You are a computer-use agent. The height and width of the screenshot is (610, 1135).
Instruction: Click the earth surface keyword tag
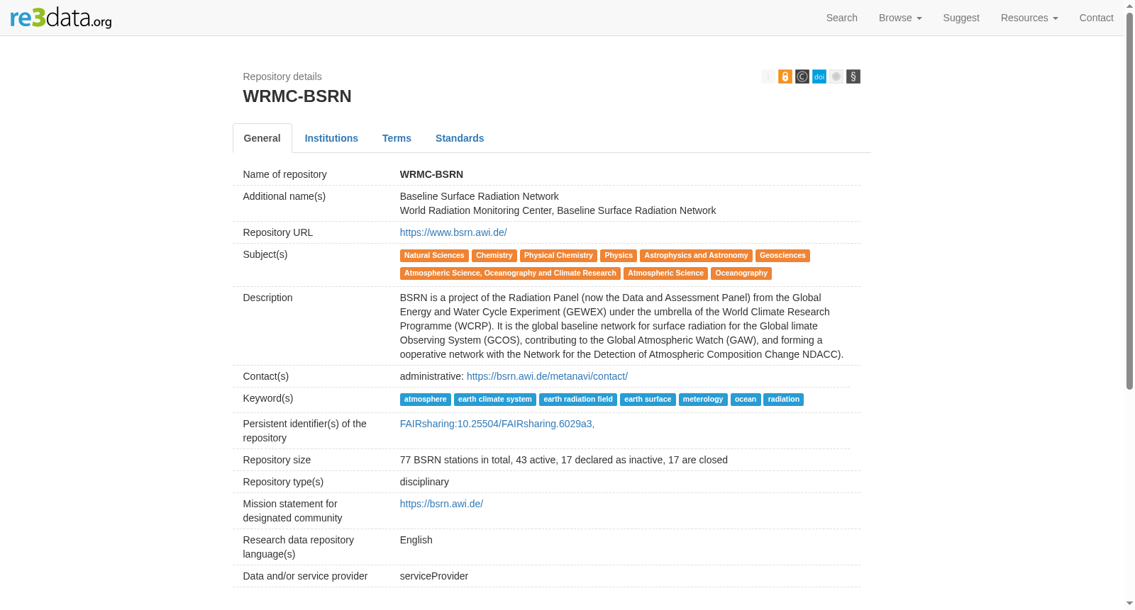point(648,400)
